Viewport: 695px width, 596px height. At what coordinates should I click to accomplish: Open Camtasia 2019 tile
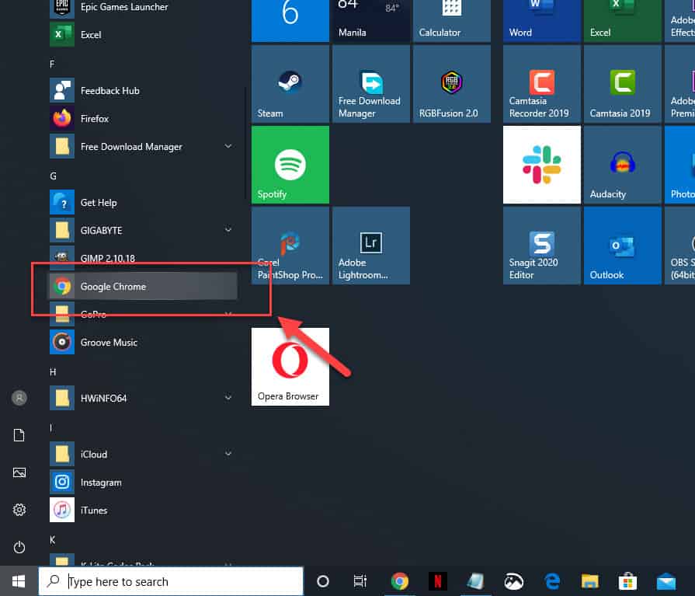(x=622, y=84)
